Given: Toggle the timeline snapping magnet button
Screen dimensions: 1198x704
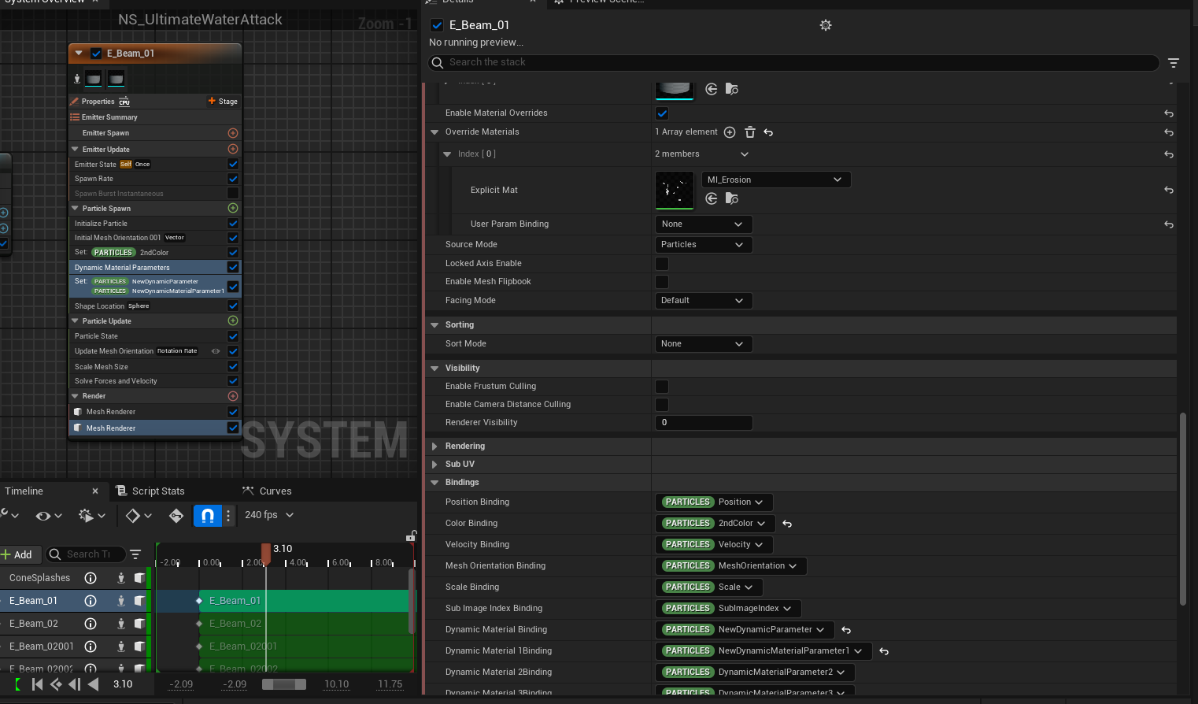Looking at the screenshot, I should pos(207,515).
